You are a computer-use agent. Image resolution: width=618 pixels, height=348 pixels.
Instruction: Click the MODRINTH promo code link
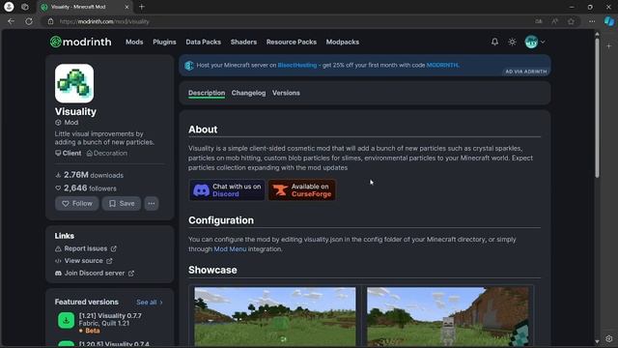pos(442,65)
